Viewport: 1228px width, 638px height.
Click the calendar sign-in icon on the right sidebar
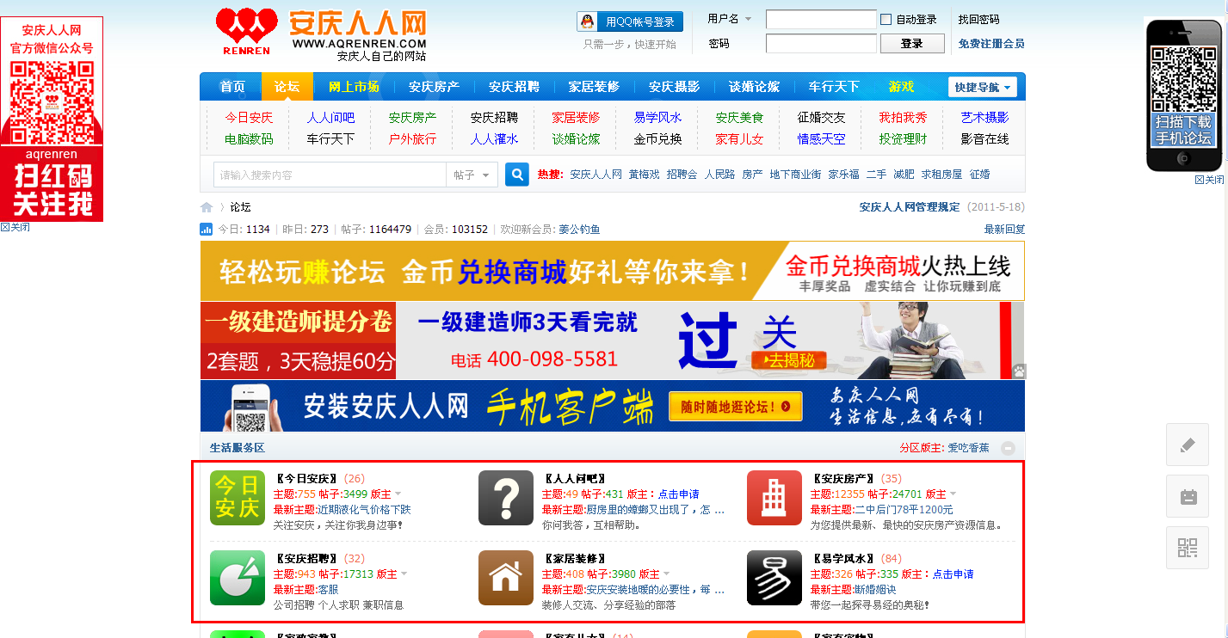[x=1188, y=496]
